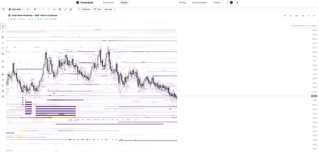Open the candlestick chart type selector
The image size is (319, 152).
pyautogui.click(x=35, y=9)
